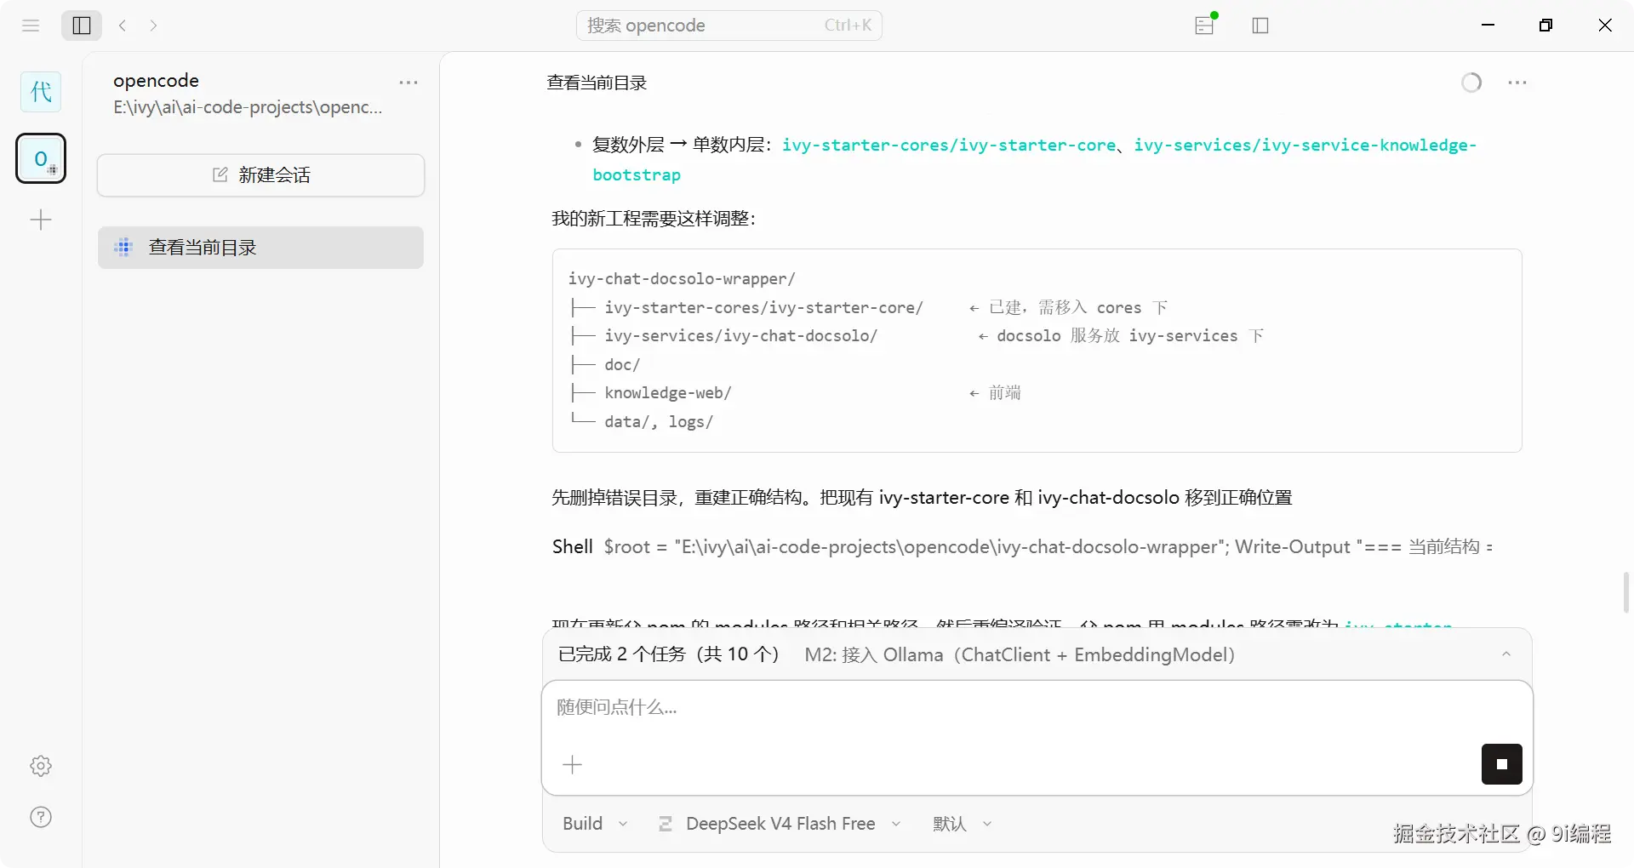Screen dimensions: 1634x868
Task: Open the opencode project options menu
Action: coord(408,83)
